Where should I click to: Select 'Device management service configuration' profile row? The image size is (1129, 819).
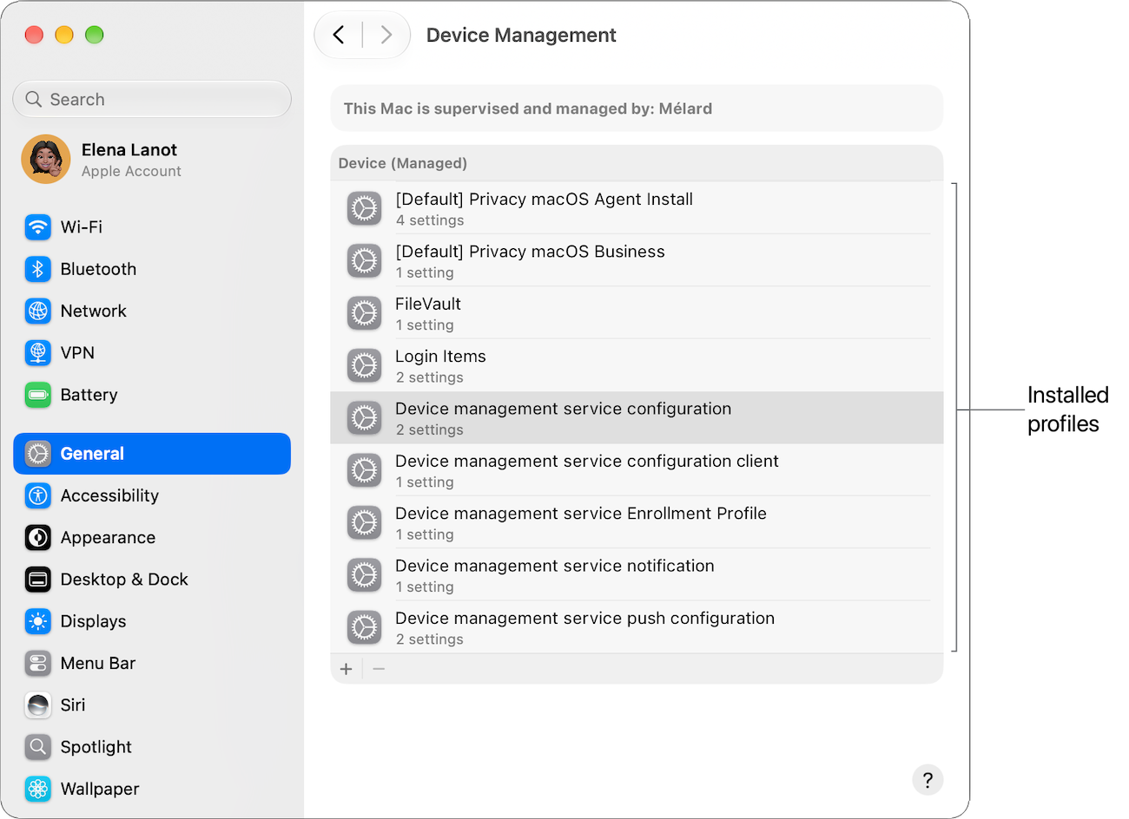point(637,418)
